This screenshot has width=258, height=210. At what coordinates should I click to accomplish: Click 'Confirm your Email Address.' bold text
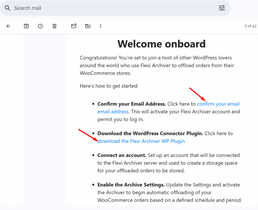[x=132, y=104]
